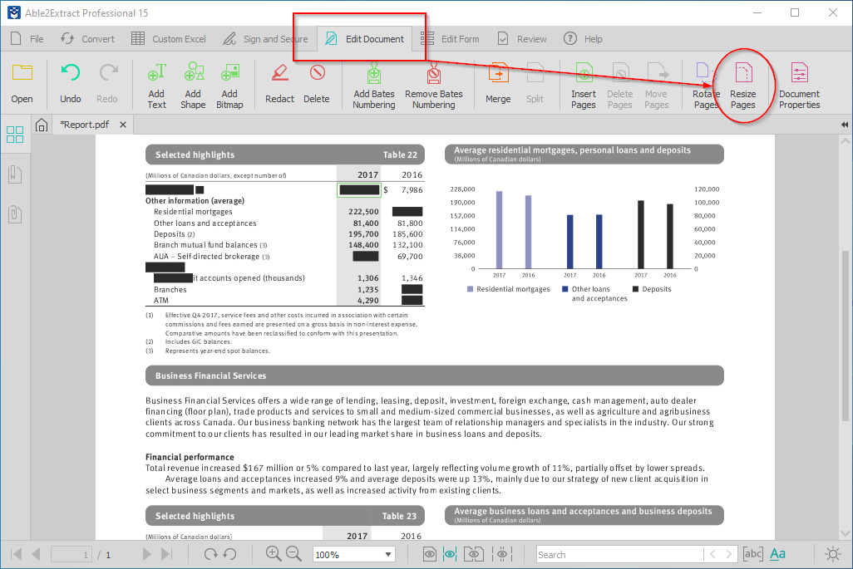Click the Financial performance heading text
Viewport: 853px width, 569px height.
click(x=190, y=457)
